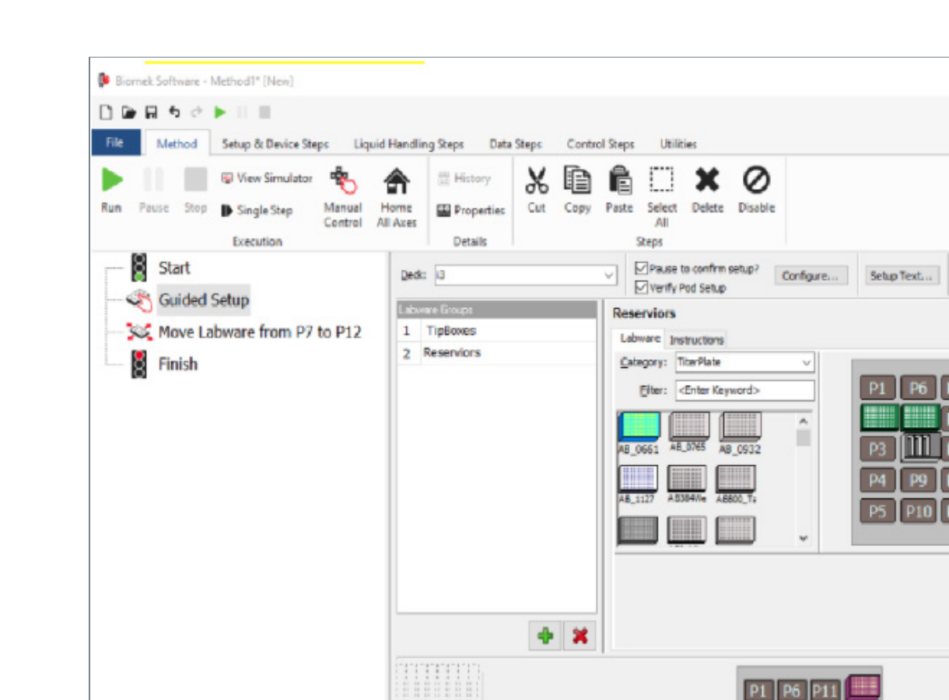
Task: Click deck position P3
Action: 878,450
